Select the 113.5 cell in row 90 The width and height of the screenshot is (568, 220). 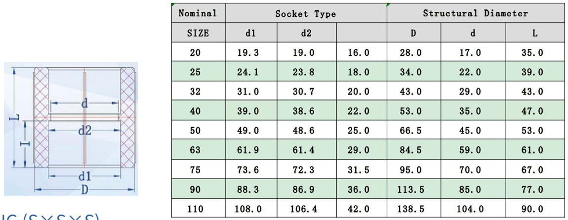click(413, 190)
